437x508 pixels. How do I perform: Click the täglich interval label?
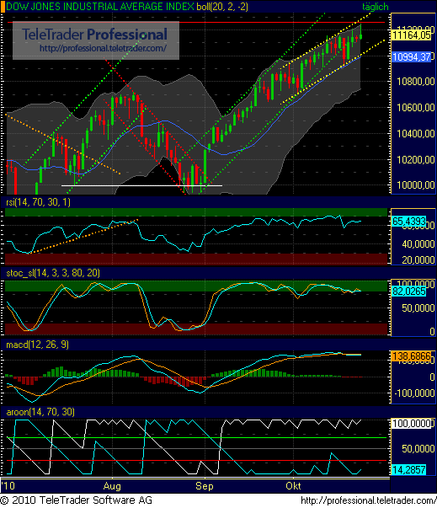click(x=376, y=7)
